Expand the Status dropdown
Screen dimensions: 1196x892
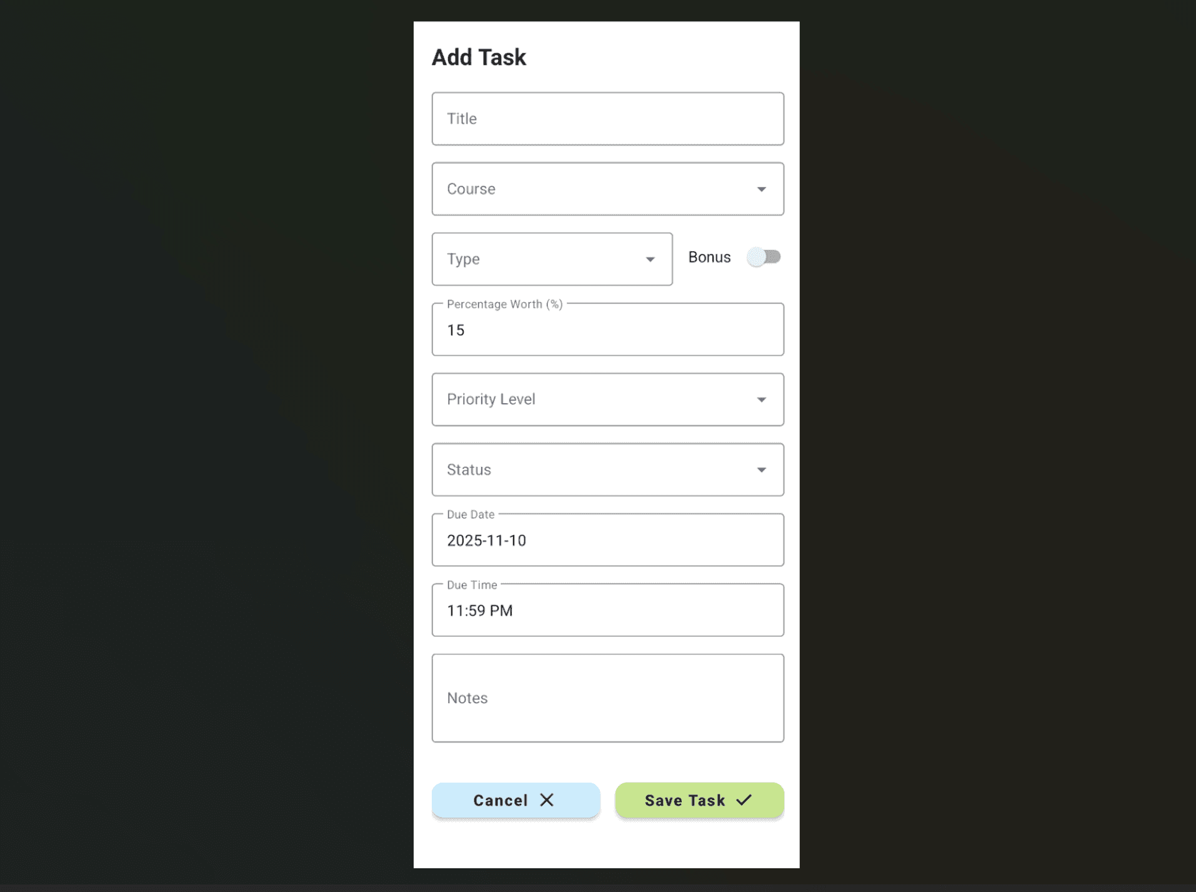pos(607,469)
